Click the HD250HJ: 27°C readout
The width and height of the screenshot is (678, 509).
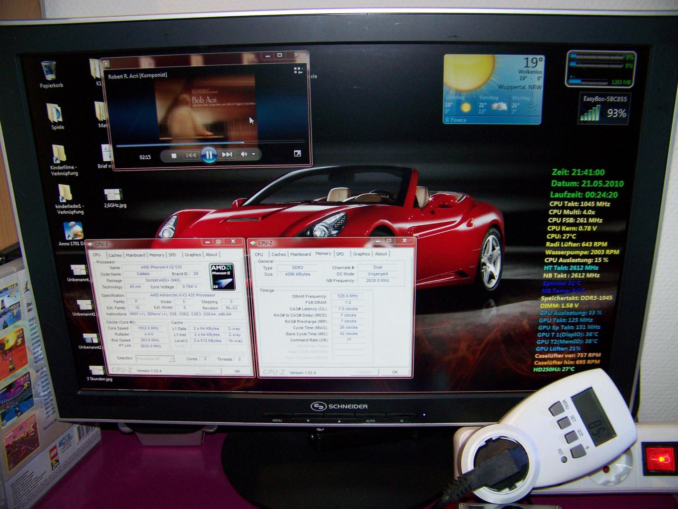click(x=554, y=369)
